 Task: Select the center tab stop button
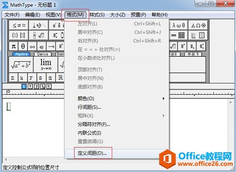(30, 86)
